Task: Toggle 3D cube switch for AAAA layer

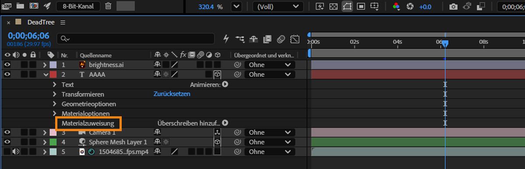Action: coord(217,74)
